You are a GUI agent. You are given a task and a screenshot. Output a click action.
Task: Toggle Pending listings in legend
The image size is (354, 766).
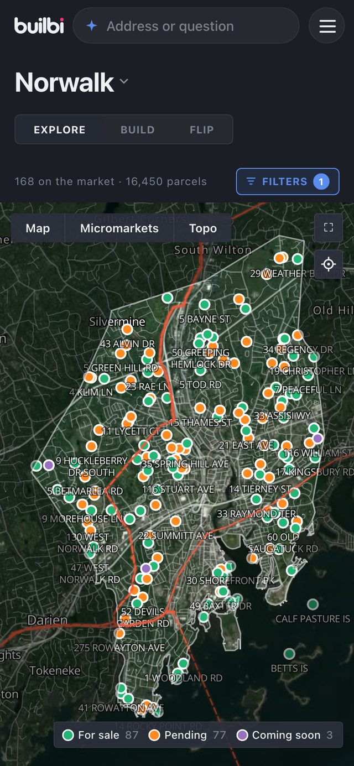click(186, 735)
